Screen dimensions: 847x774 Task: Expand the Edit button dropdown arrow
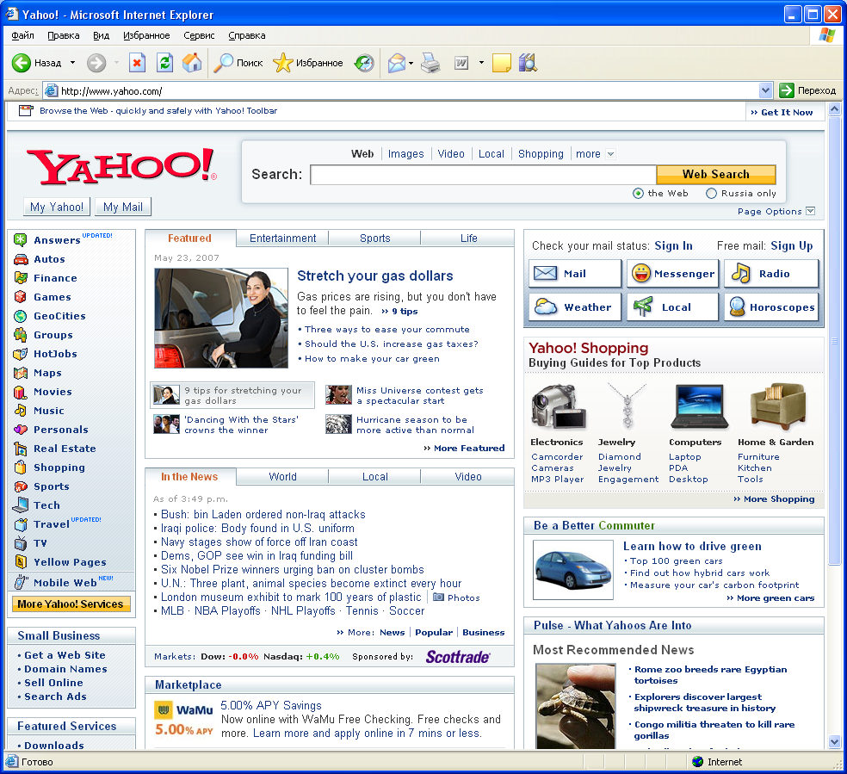(481, 63)
